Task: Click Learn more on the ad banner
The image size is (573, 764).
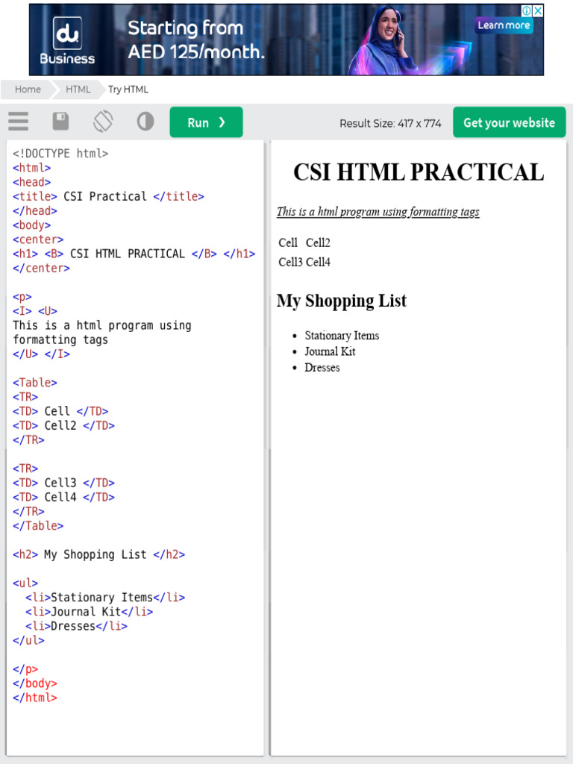Action: point(504,25)
